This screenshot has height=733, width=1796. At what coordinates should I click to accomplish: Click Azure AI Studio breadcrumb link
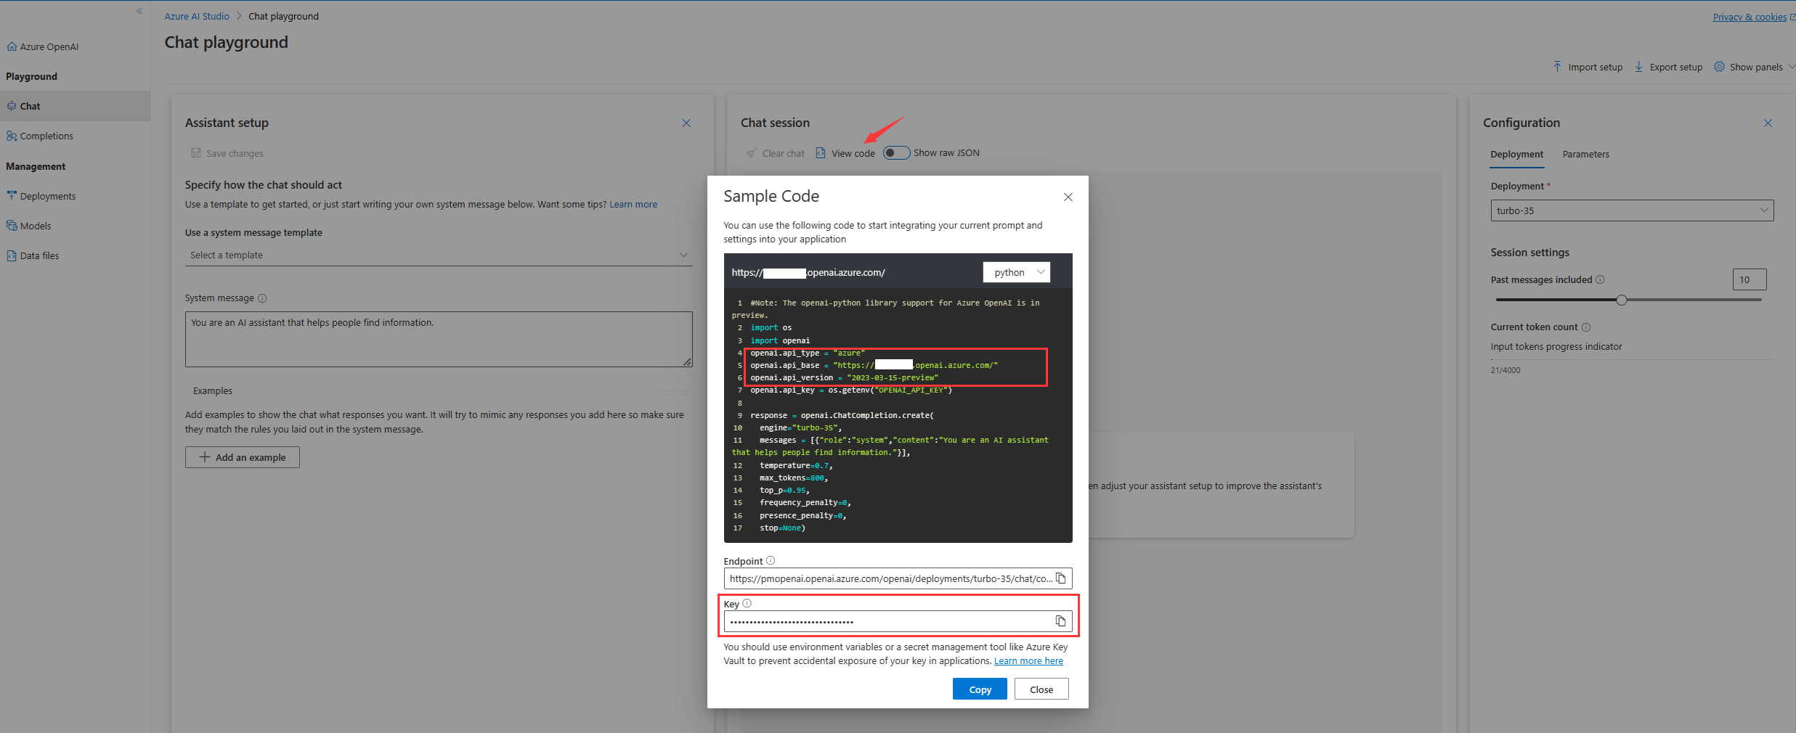coord(197,16)
